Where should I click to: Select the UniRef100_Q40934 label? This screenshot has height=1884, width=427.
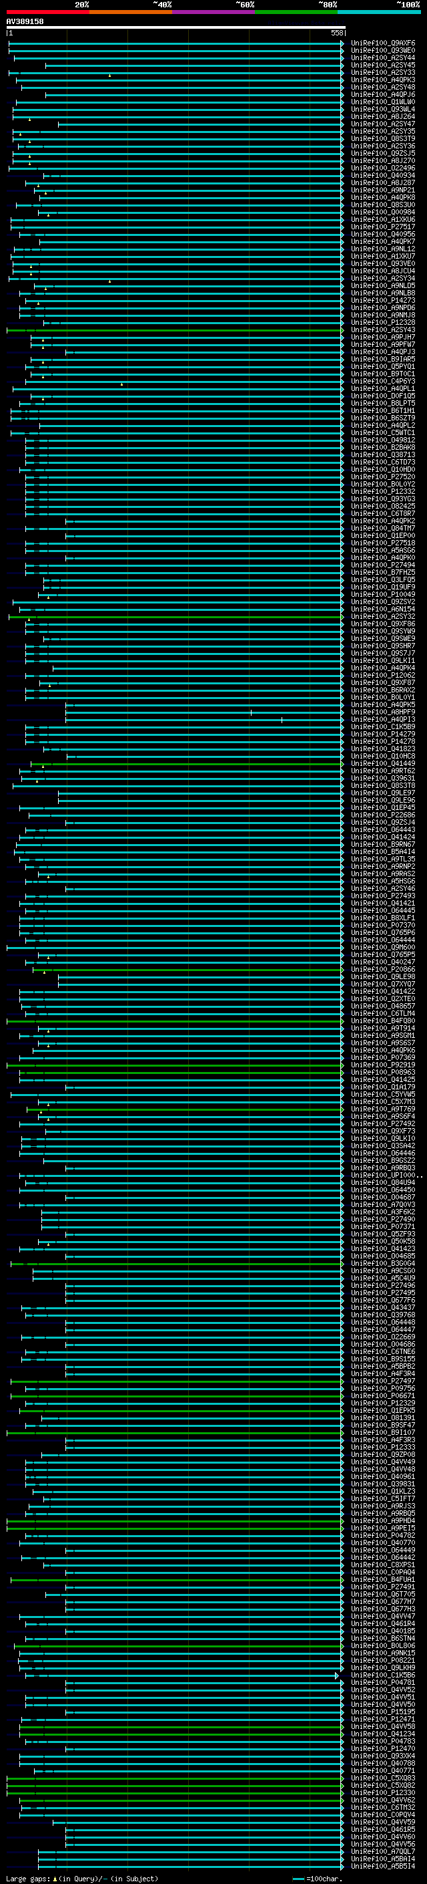coord(382,176)
